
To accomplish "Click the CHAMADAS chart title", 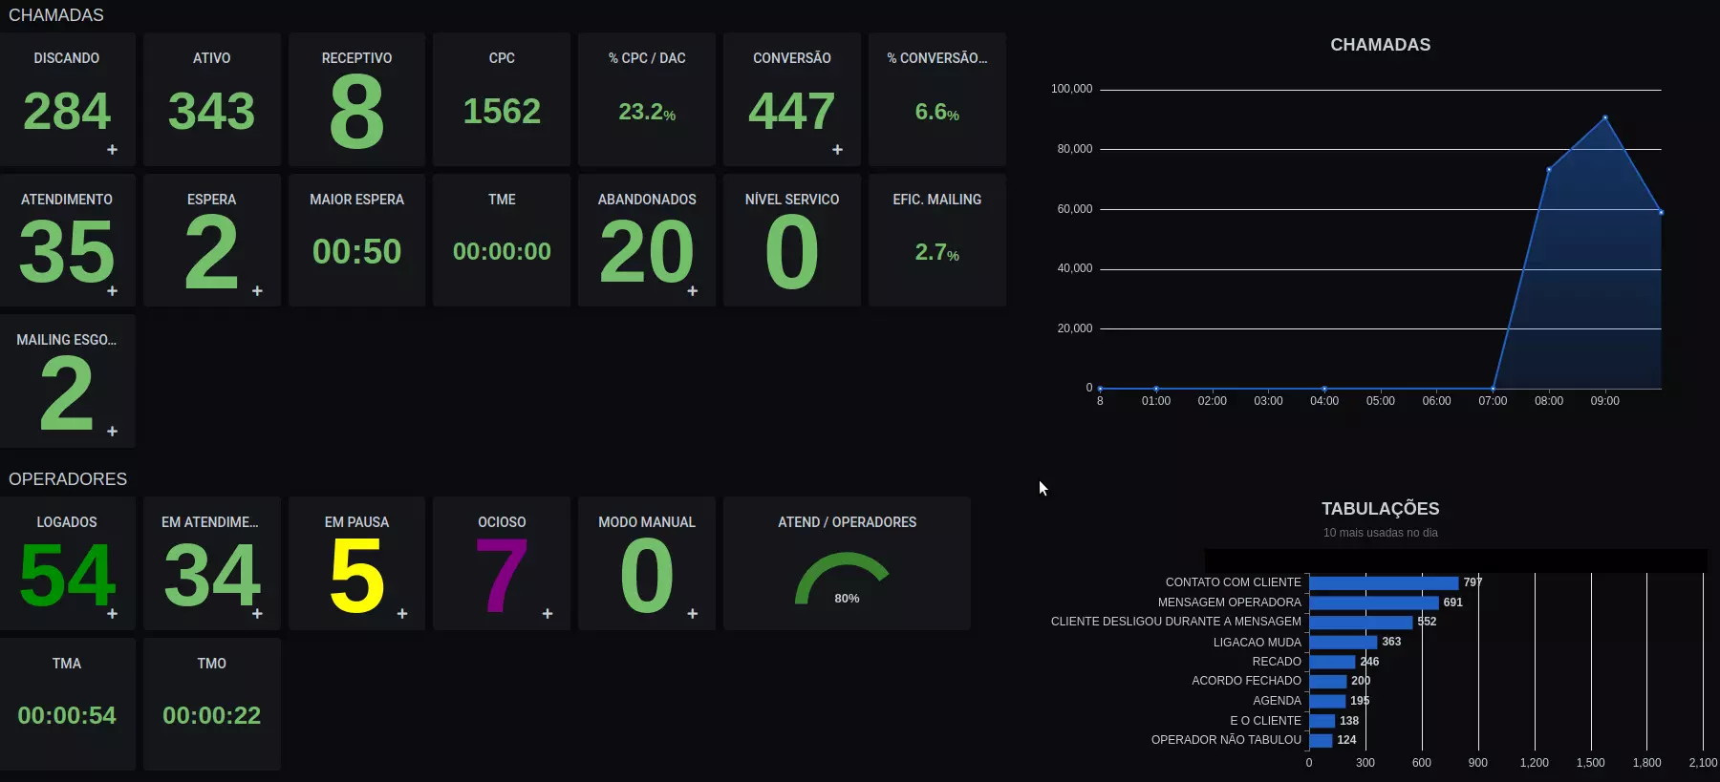I will click(1380, 45).
